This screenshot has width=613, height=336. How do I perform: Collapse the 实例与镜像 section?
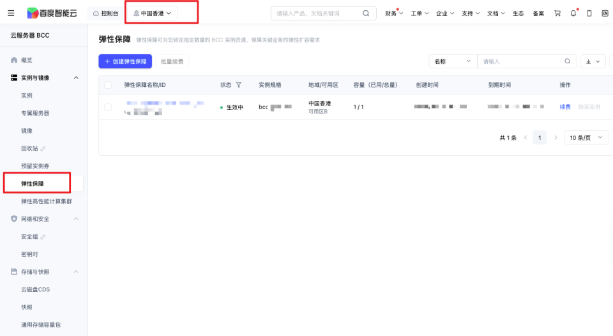76,78
